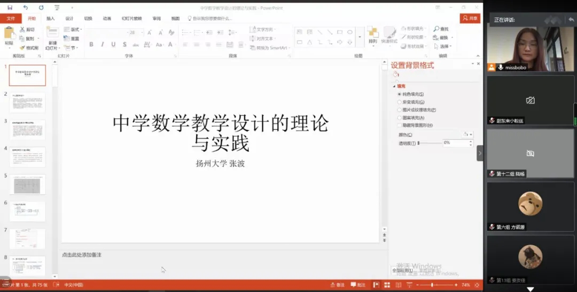Screen dimensions: 577x292
Task: Open the Insert (插入) tab
Action: [50, 18]
